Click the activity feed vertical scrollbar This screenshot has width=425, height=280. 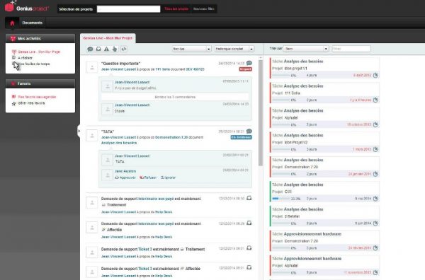pyautogui.click(x=261, y=112)
